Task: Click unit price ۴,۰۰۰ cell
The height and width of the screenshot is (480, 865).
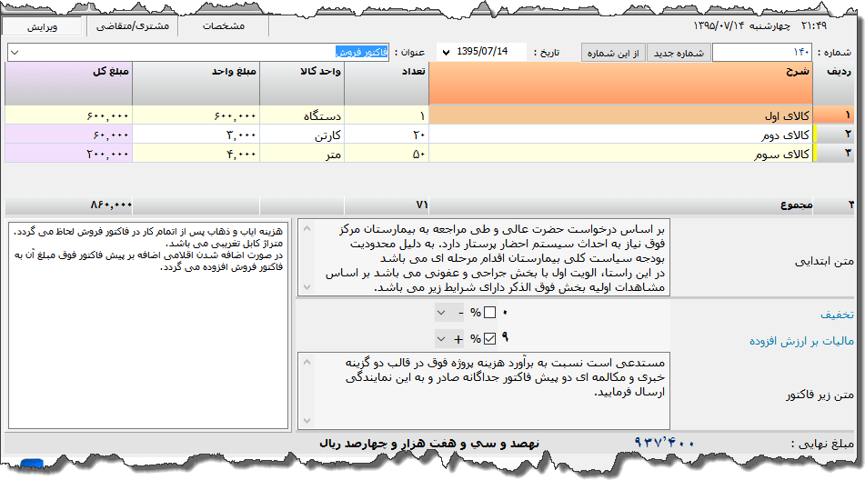Action: click(x=196, y=154)
